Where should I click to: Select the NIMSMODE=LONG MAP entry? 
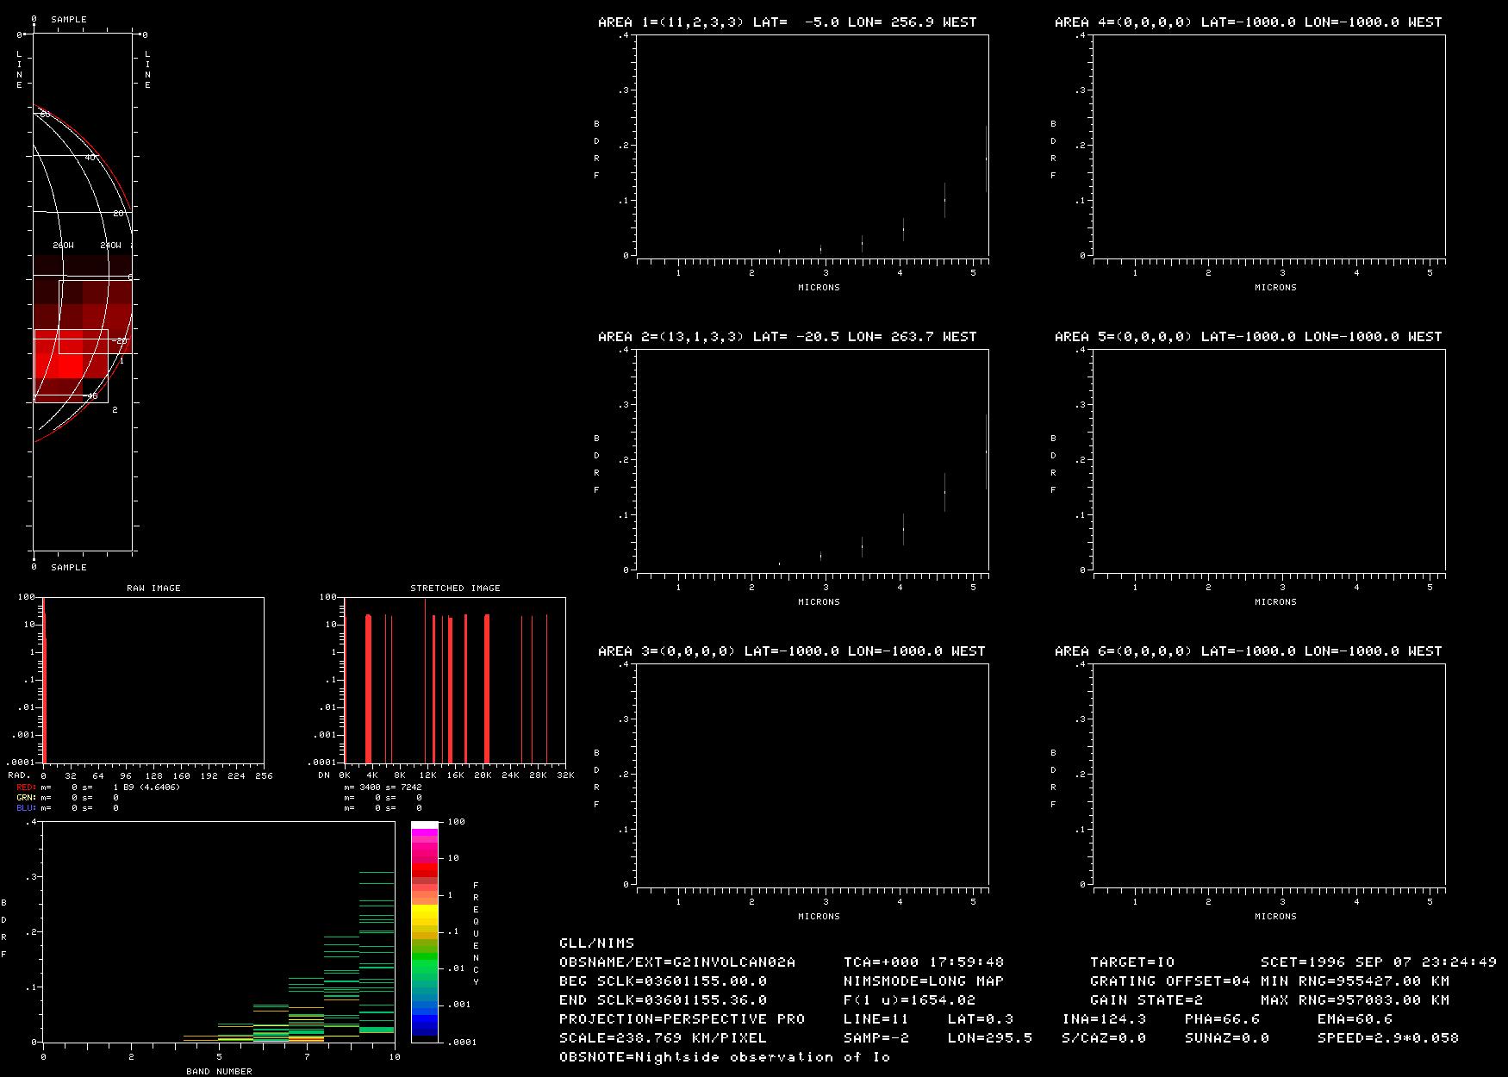pyautogui.click(x=924, y=981)
